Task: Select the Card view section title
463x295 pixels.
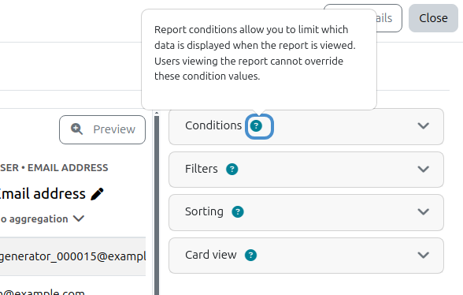Action: (x=211, y=255)
